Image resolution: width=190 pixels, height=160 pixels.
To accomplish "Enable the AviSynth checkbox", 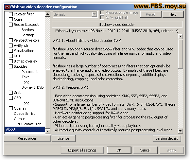I will point(11,45).
